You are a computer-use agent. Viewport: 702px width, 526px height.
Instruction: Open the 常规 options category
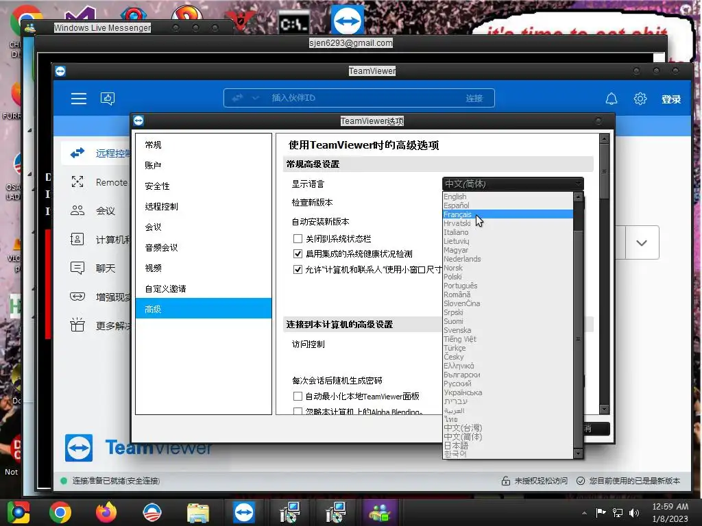tap(203, 145)
